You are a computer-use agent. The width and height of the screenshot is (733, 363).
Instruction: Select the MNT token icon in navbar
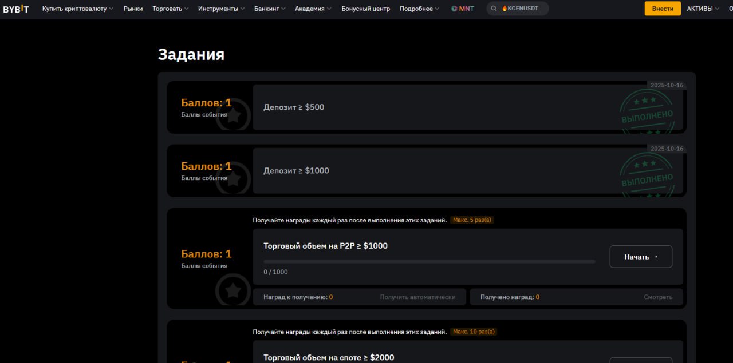pyautogui.click(x=454, y=9)
